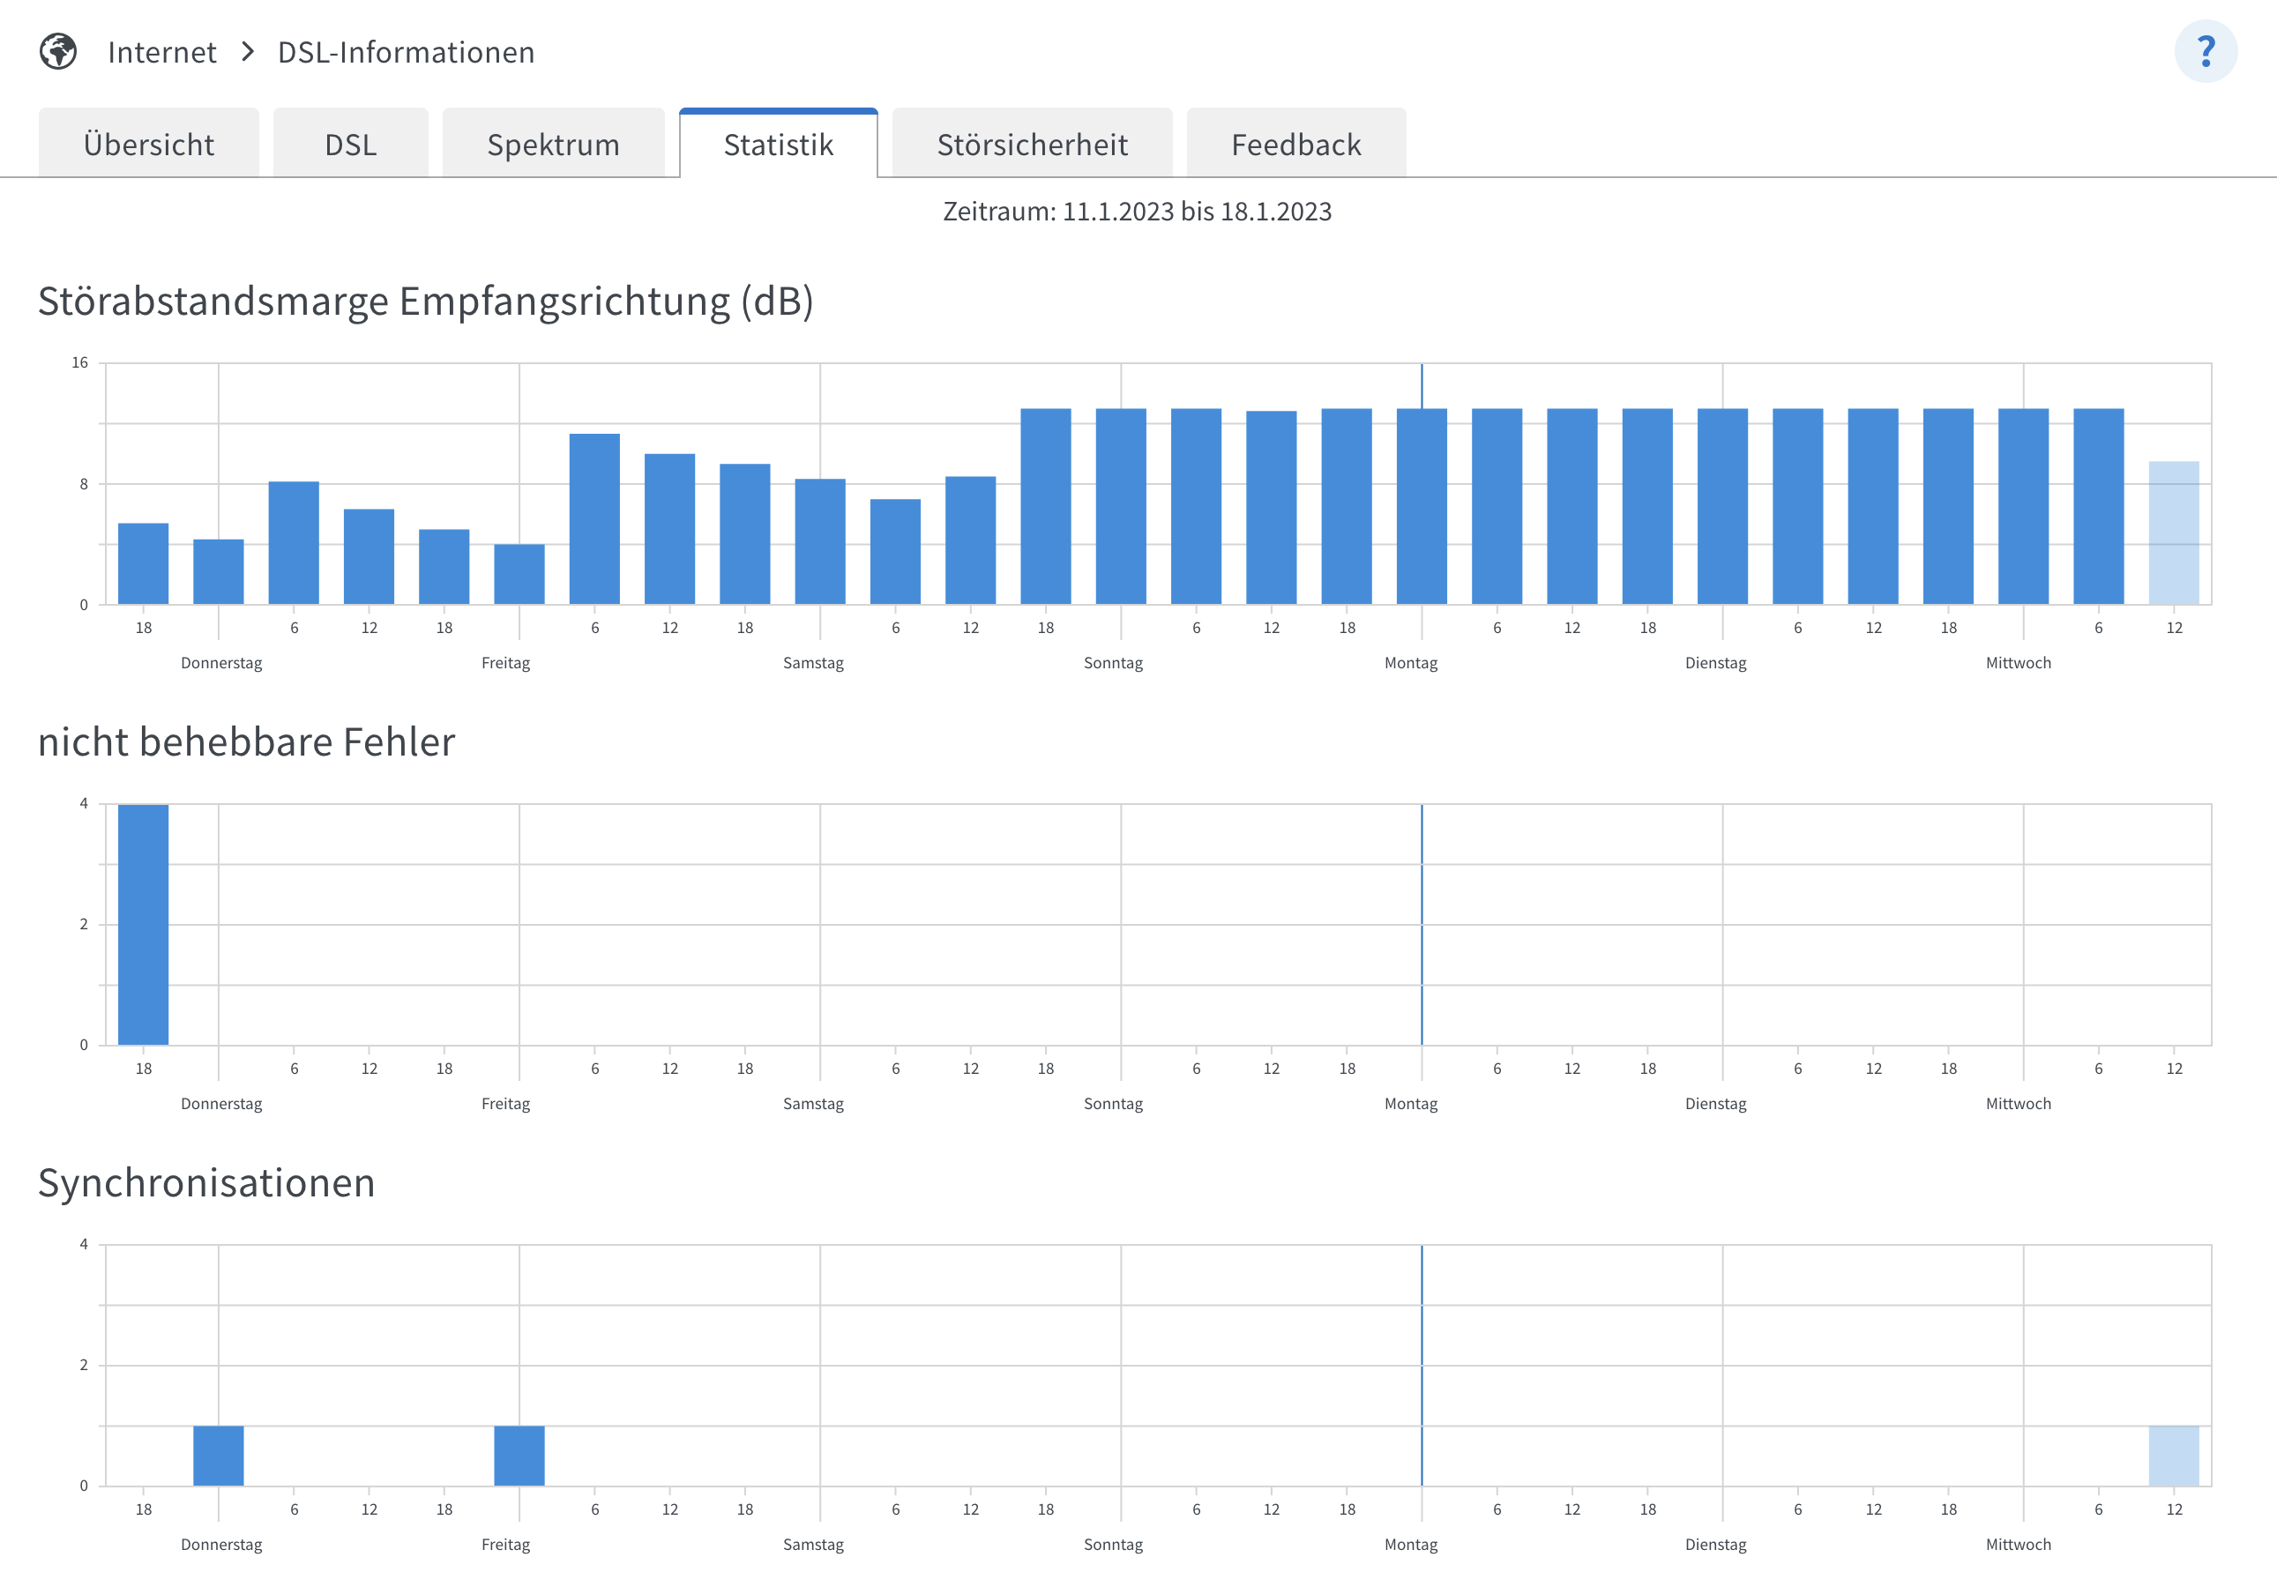The width and height of the screenshot is (2277, 1587).
Task: Open the Übersicht tab
Action: tap(149, 145)
